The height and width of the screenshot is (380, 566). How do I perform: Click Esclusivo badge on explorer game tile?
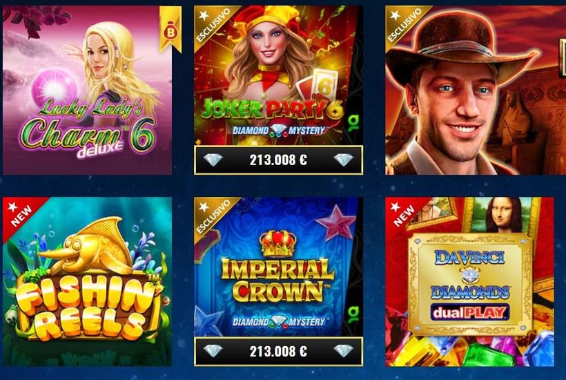point(405,25)
